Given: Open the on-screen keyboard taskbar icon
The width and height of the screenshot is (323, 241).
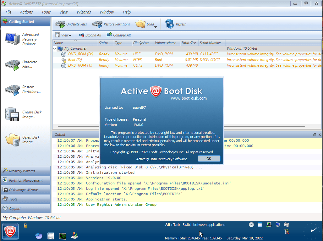Looking at the screenshot, I should coord(51,236).
